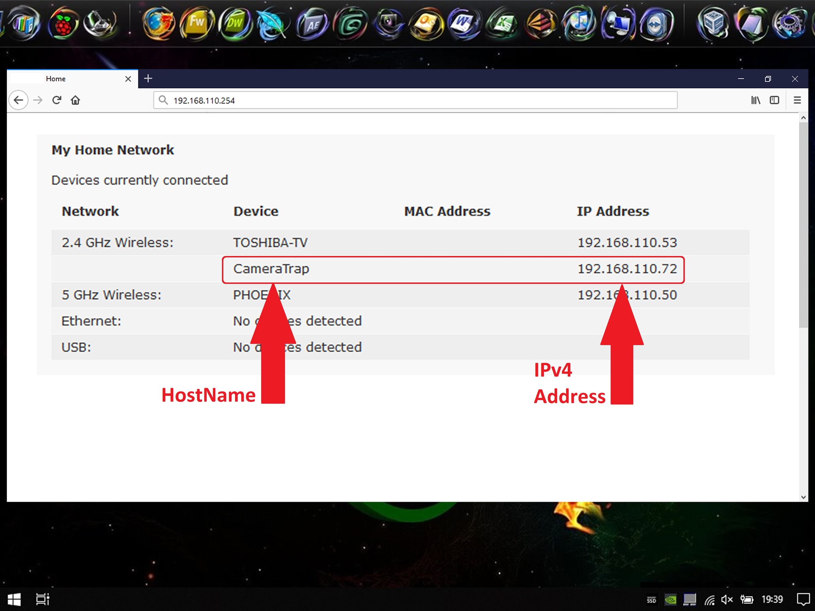Close the Home tab
Screen dimensions: 815x611
tap(128, 79)
